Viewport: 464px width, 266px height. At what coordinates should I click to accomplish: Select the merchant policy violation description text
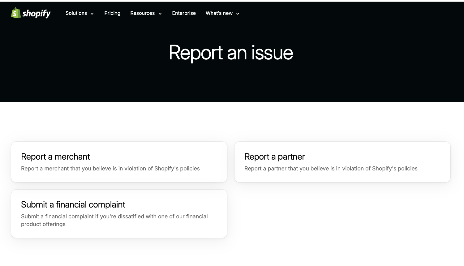110,169
